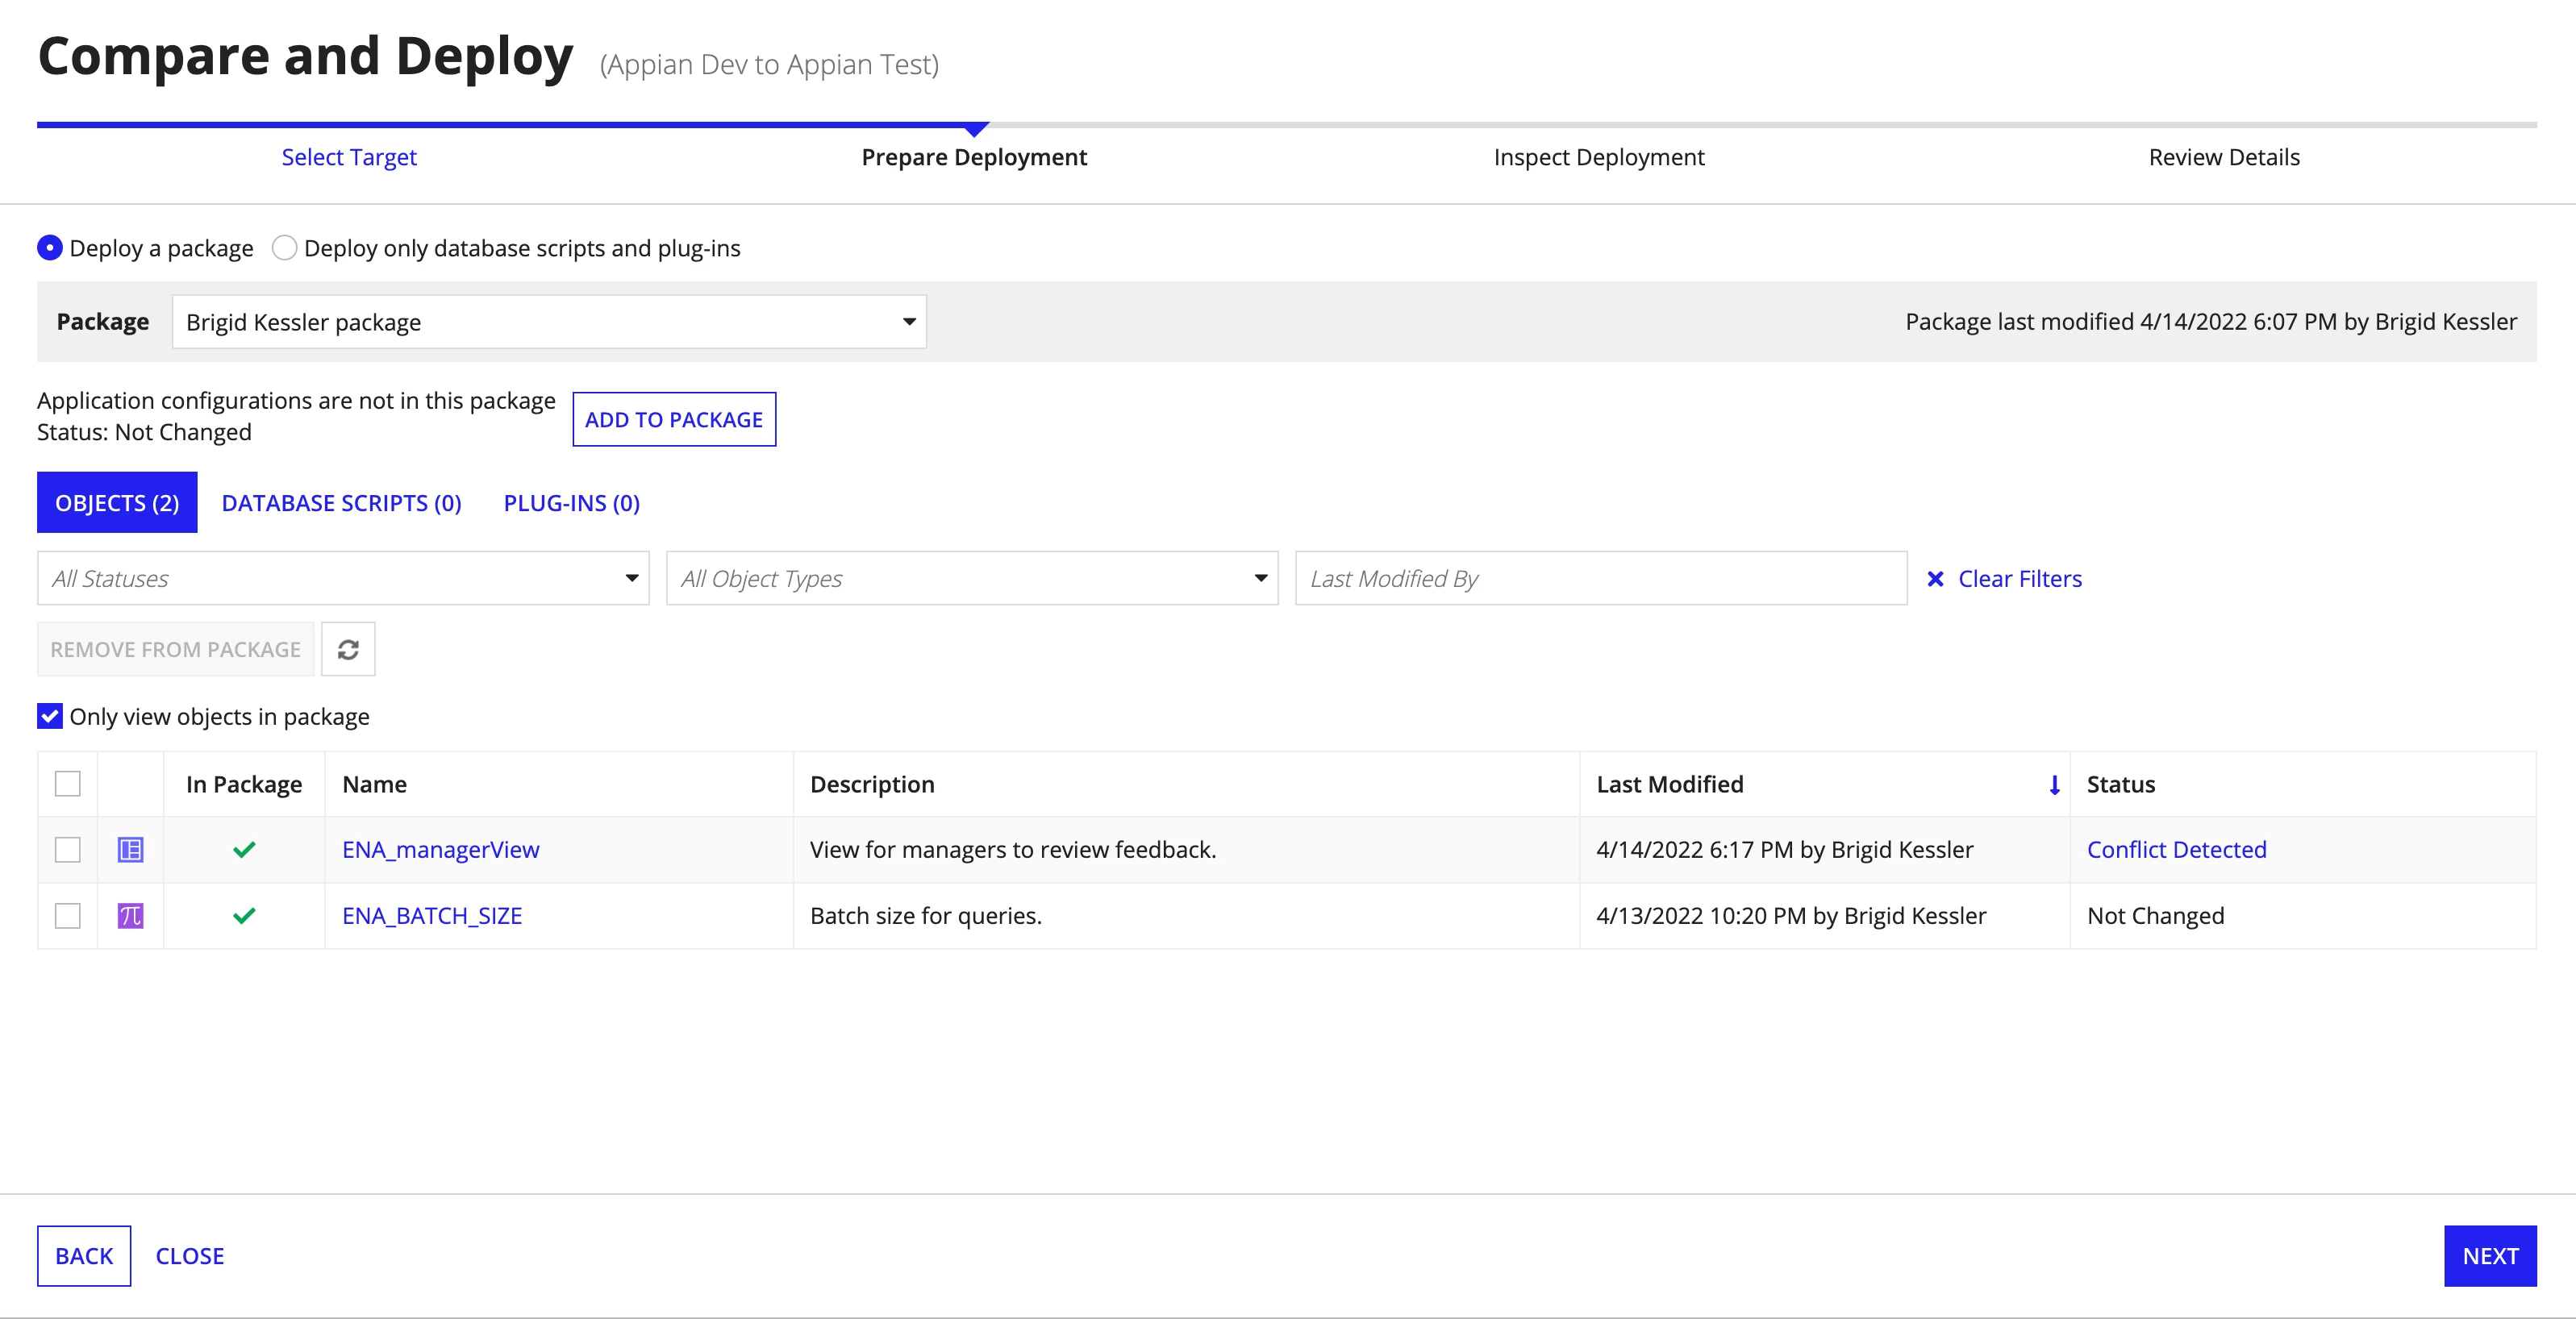Click the X icon beside Clear Filters
2576x1319 pixels.
click(x=1936, y=579)
